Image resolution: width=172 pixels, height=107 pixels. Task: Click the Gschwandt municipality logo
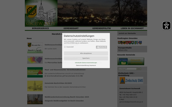point(41,13)
